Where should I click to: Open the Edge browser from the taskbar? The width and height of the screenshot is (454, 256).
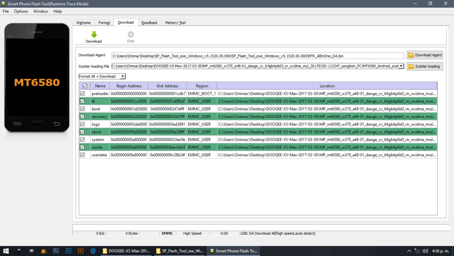tap(93, 251)
